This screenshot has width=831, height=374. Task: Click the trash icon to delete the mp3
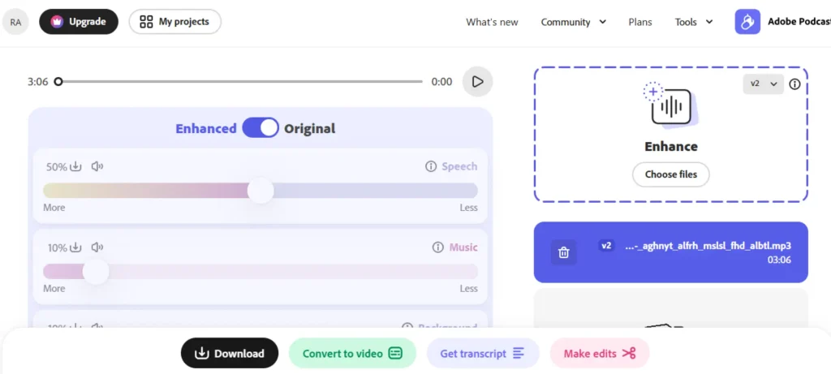tap(564, 252)
